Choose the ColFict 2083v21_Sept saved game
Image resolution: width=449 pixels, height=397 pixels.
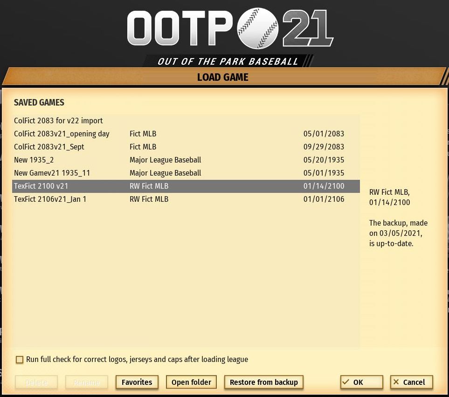click(x=49, y=147)
